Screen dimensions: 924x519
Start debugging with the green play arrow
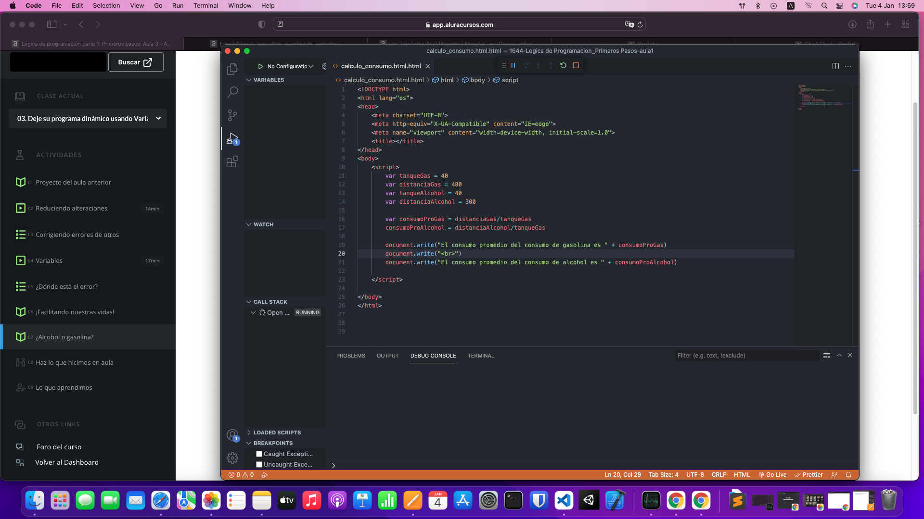[x=260, y=66]
